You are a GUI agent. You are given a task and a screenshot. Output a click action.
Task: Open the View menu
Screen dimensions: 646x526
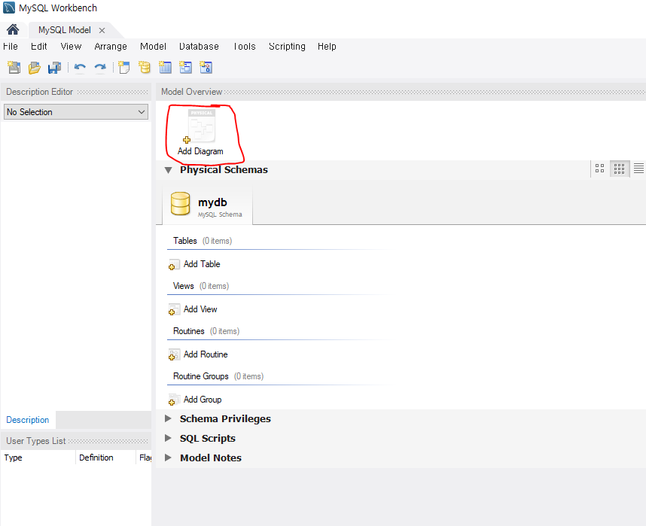point(71,47)
